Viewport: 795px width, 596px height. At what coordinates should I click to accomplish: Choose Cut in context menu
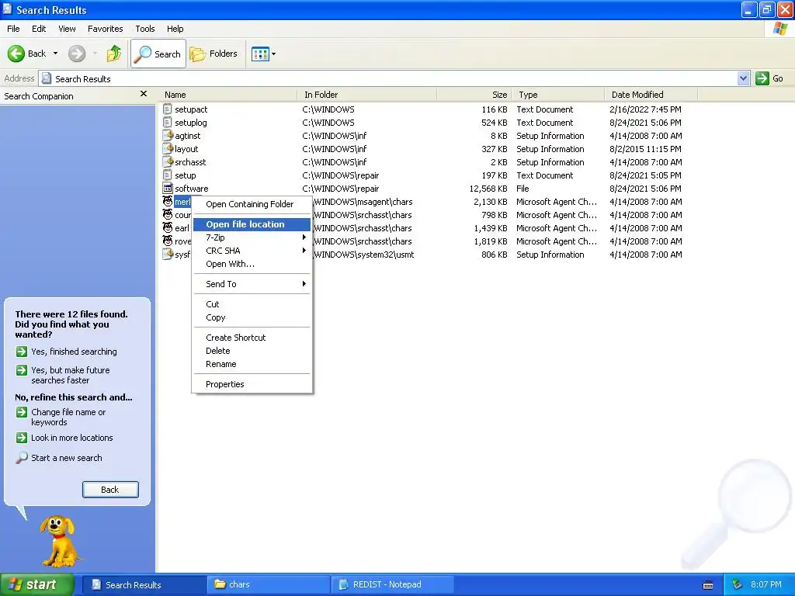coord(252,304)
